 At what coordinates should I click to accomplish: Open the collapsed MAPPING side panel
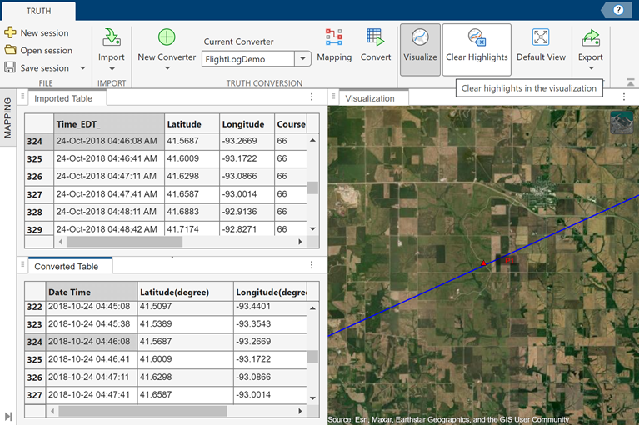point(7,117)
